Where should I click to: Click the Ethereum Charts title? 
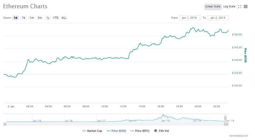25,6
